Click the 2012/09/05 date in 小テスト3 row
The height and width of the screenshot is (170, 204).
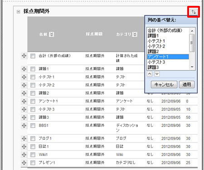(171, 109)
